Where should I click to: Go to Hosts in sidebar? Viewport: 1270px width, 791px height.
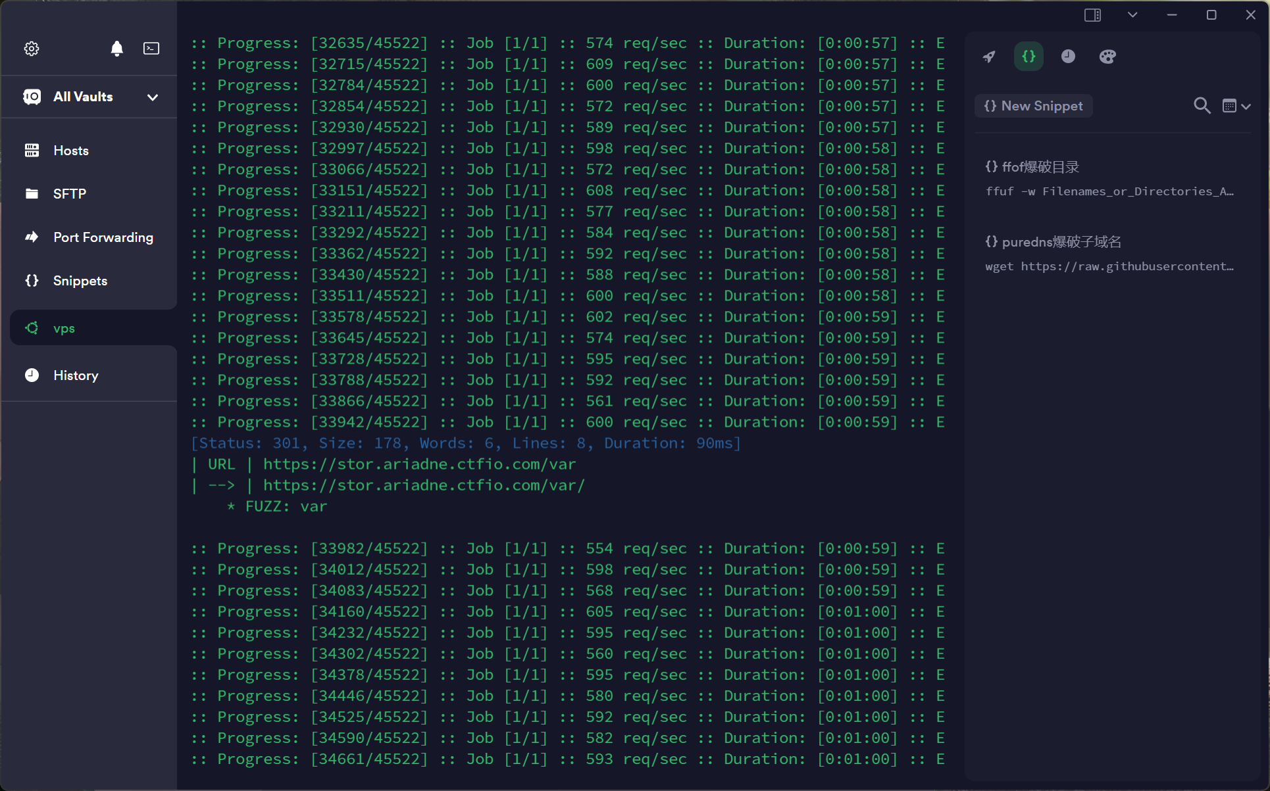pyautogui.click(x=70, y=151)
